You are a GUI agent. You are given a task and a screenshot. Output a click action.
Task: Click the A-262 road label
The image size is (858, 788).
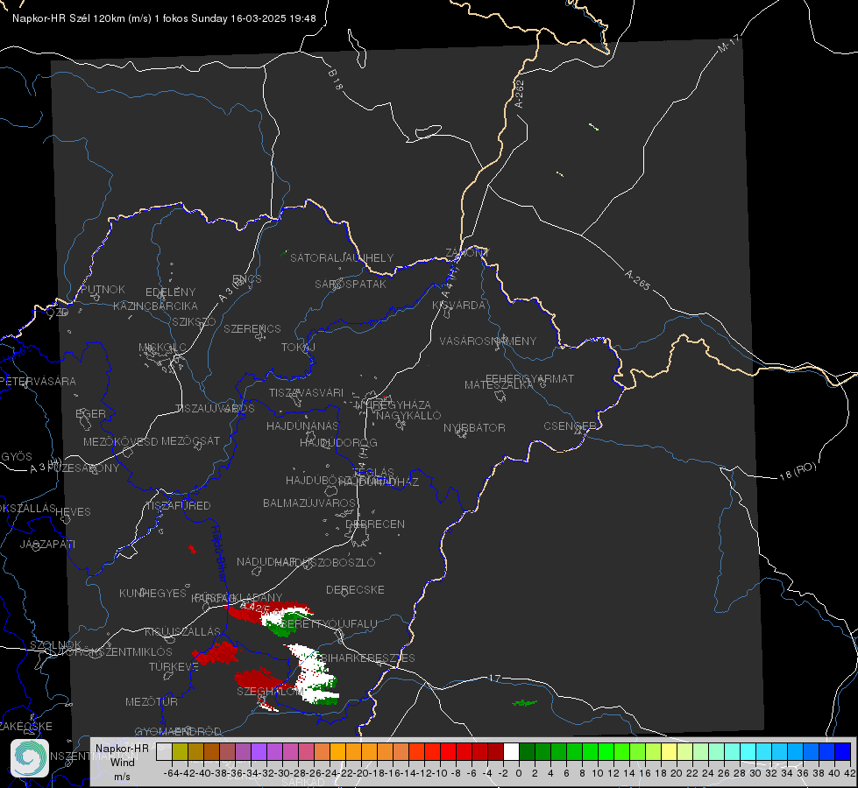[x=520, y=94]
